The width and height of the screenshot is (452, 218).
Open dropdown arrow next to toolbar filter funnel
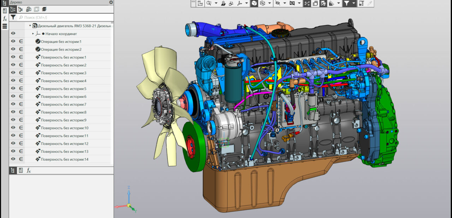[x=354, y=4]
